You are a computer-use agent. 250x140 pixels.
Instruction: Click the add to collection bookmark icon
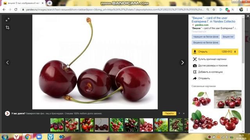tap(195, 72)
